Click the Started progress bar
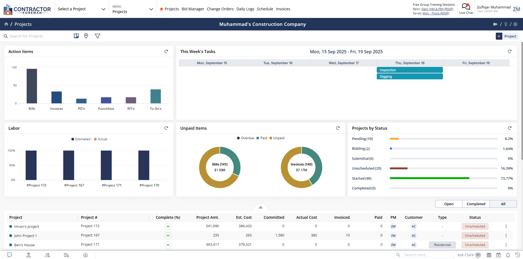The image size is (523, 259). click(x=443, y=178)
